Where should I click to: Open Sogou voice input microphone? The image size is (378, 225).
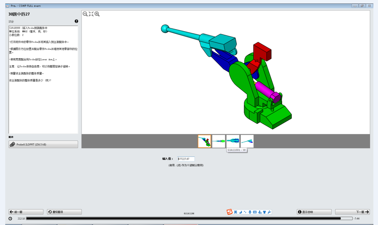250,212
